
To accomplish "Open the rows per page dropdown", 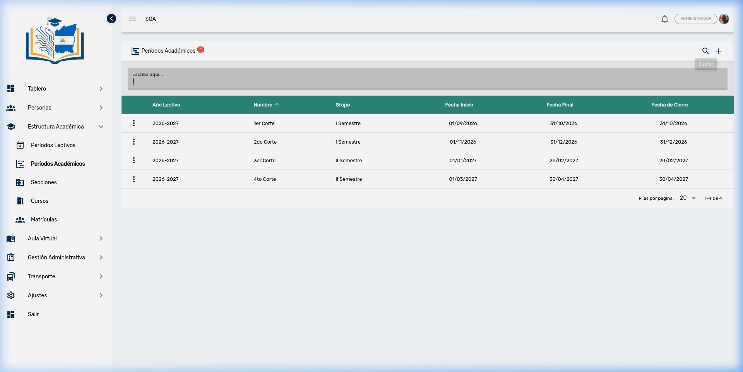I will pyautogui.click(x=688, y=198).
